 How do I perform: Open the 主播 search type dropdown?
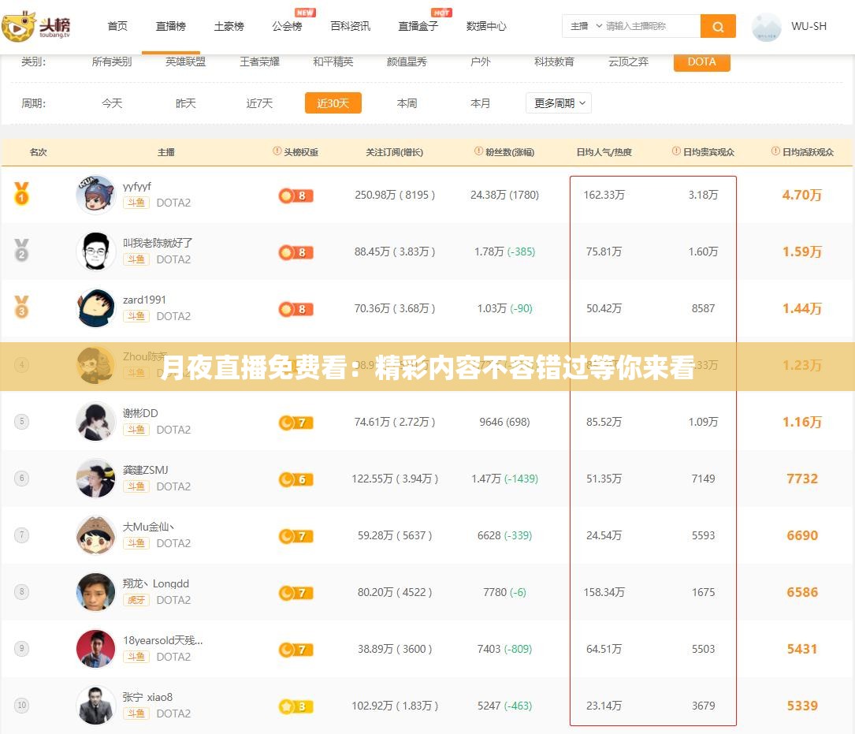coord(585,26)
